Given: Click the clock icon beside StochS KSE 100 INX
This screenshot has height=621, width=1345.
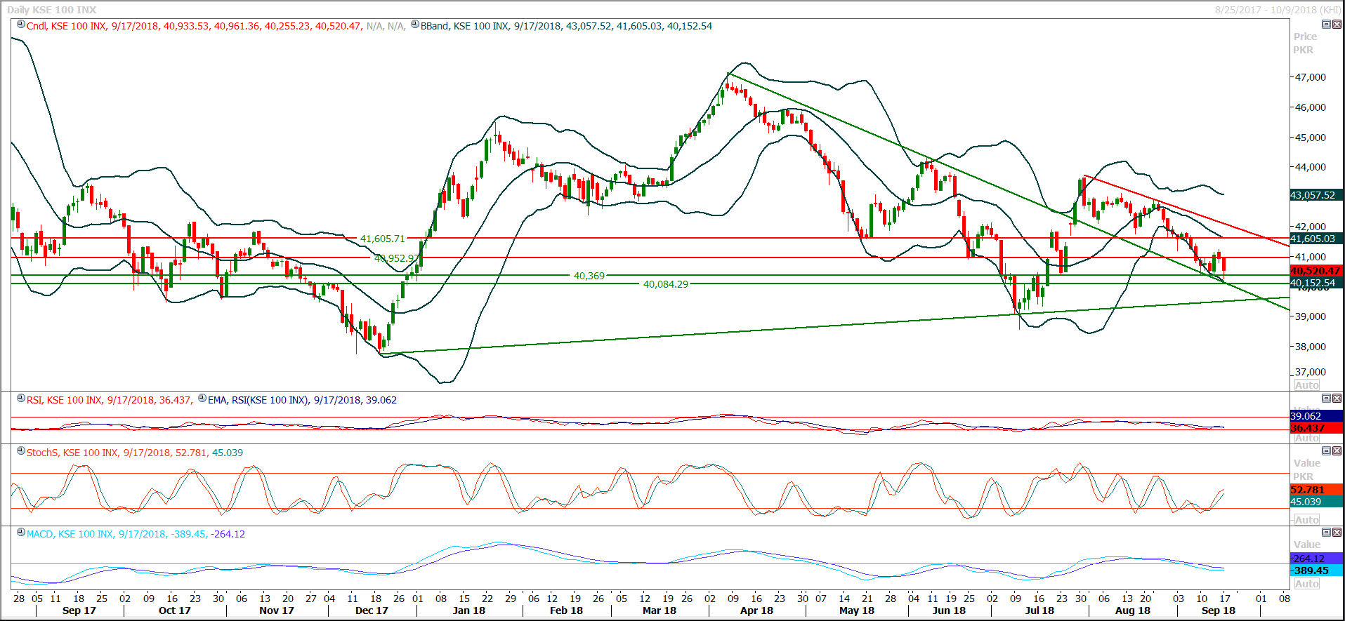Looking at the screenshot, I should coord(21,451).
